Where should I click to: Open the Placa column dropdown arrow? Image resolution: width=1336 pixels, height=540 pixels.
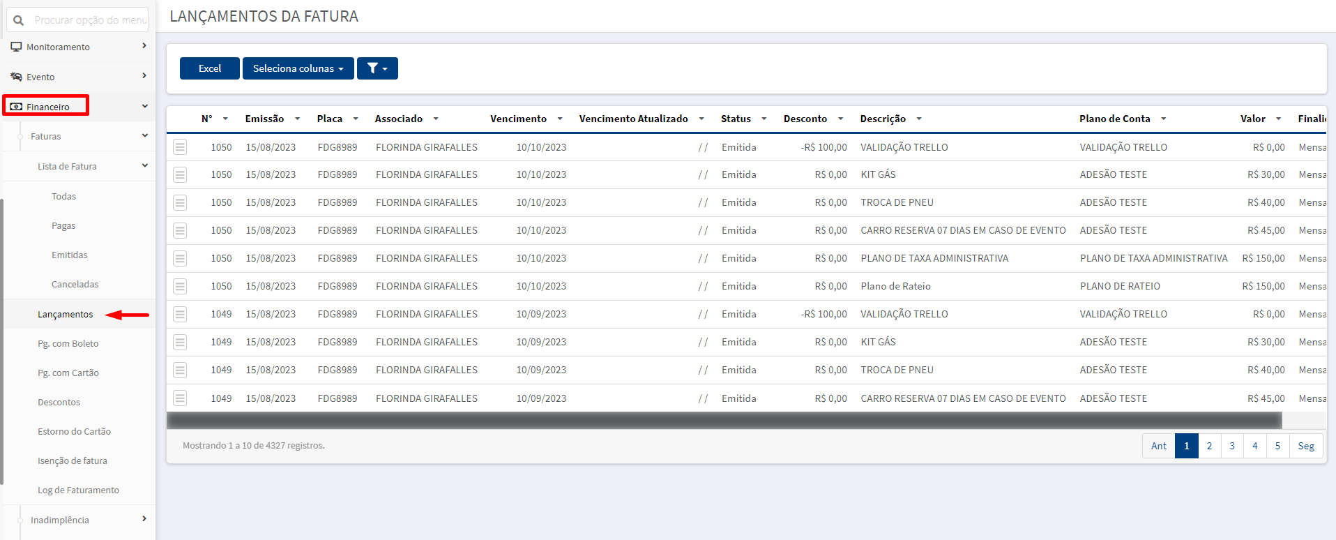(x=356, y=119)
